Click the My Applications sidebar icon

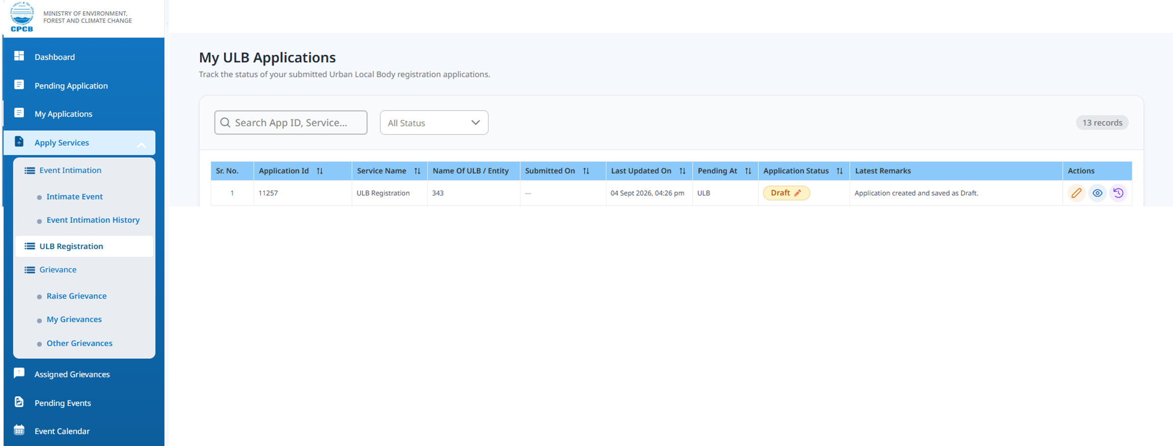tap(19, 113)
